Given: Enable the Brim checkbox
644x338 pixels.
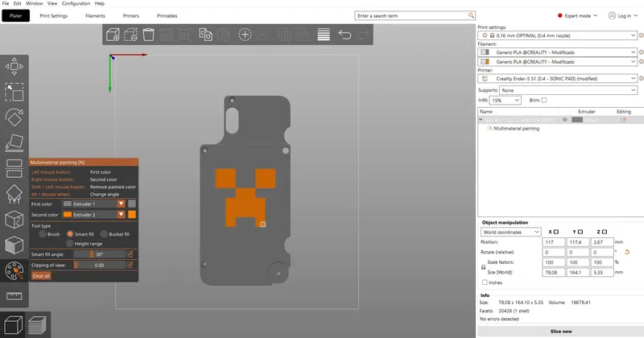Looking at the screenshot, I should 543,100.
